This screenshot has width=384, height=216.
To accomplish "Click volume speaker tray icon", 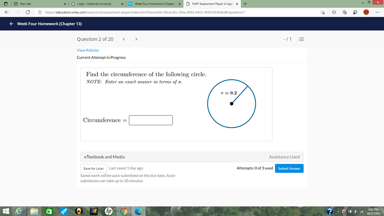I will coord(356,211).
